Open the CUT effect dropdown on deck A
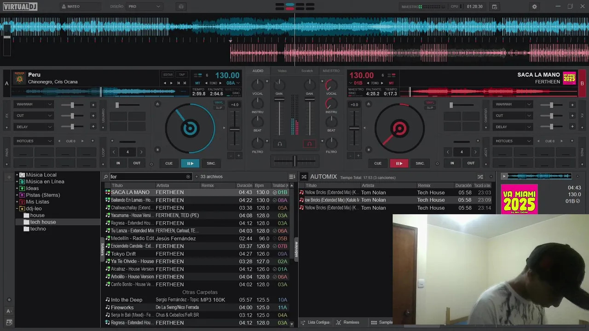Screen dimensions: 589x331 coord(34,115)
